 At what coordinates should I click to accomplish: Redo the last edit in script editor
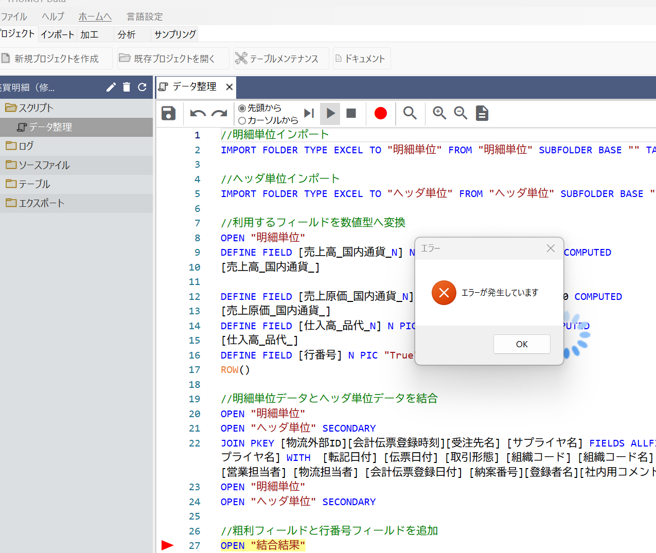click(x=220, y=113)
